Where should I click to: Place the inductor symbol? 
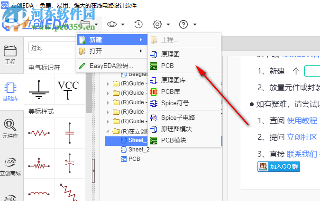tap(39, 193)
